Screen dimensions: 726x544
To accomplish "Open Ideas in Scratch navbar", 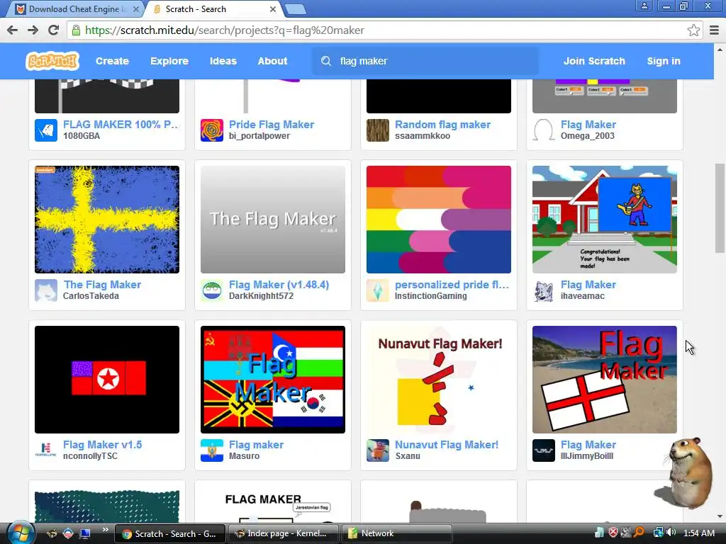I will 223,61.
